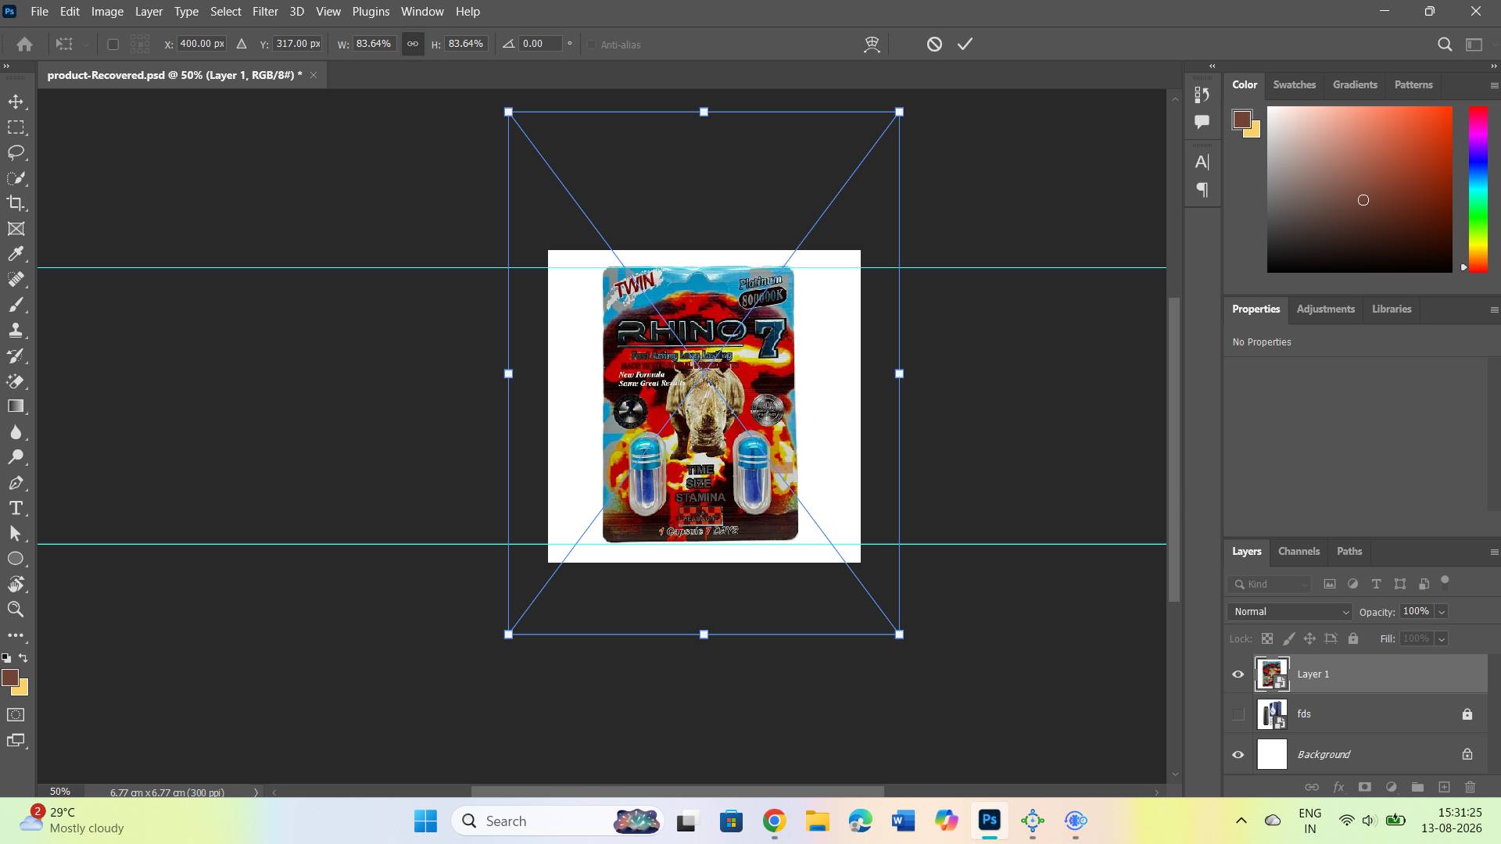Expand the Opacity dropdown arrow
Screen dimensions: 1501x844
(x=1442, y=612)
